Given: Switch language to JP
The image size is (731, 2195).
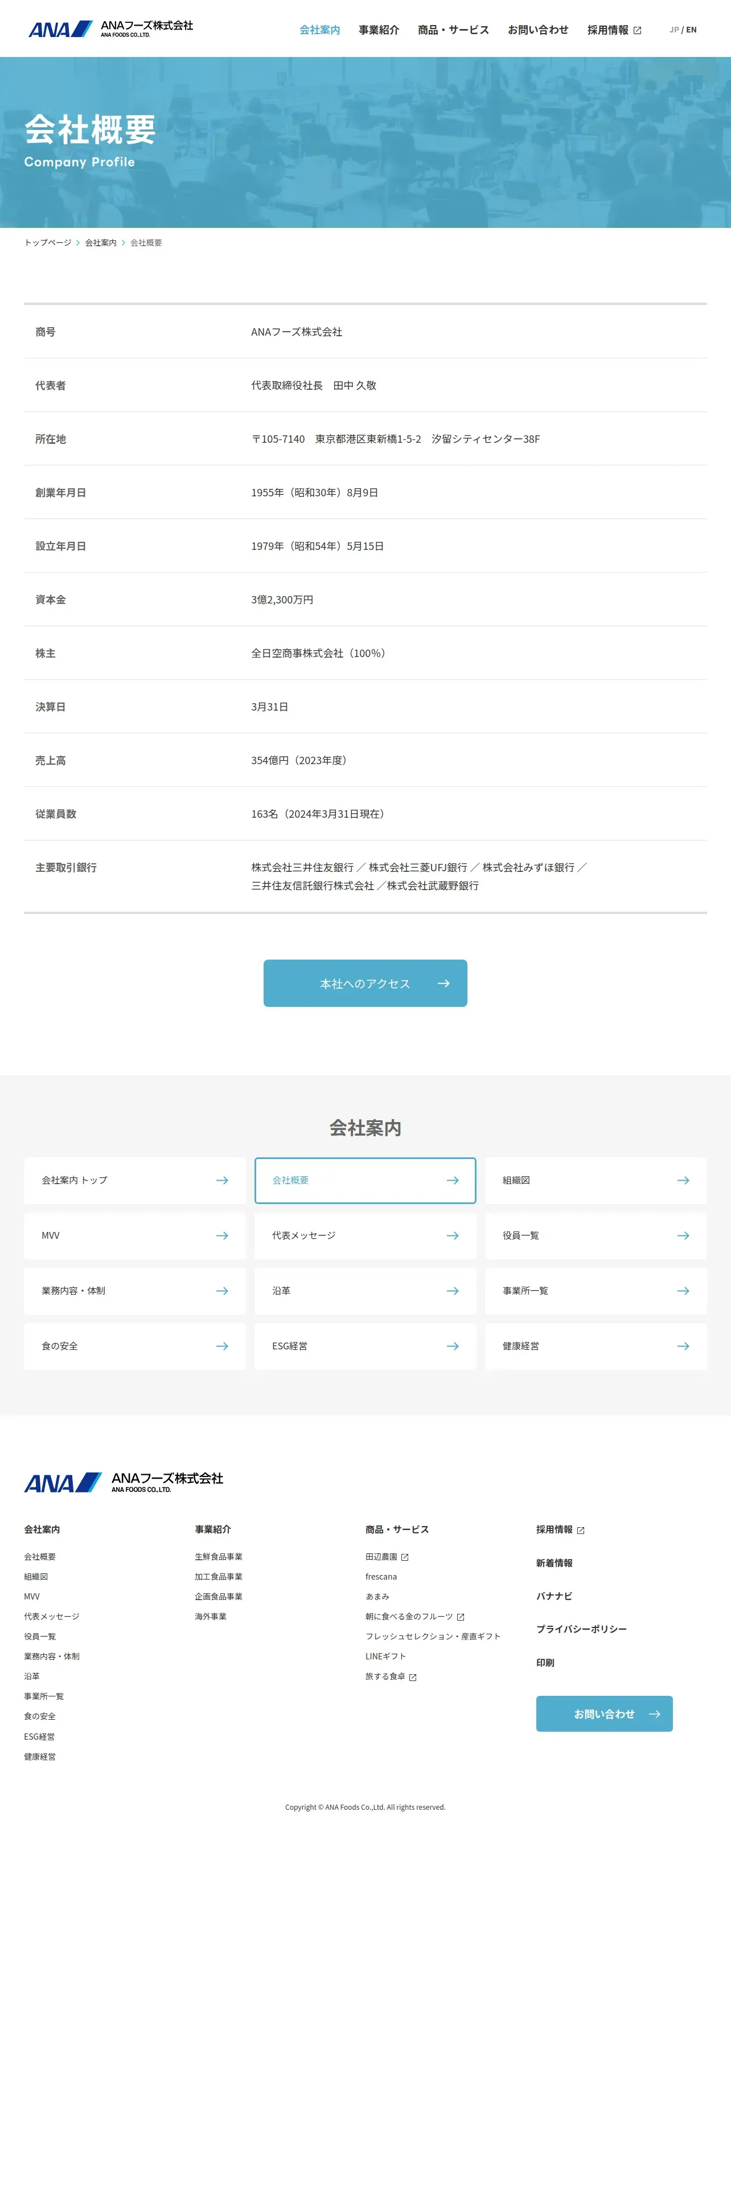Looking at the screenshot, I should pyautogui.click(x=674, y=30).
